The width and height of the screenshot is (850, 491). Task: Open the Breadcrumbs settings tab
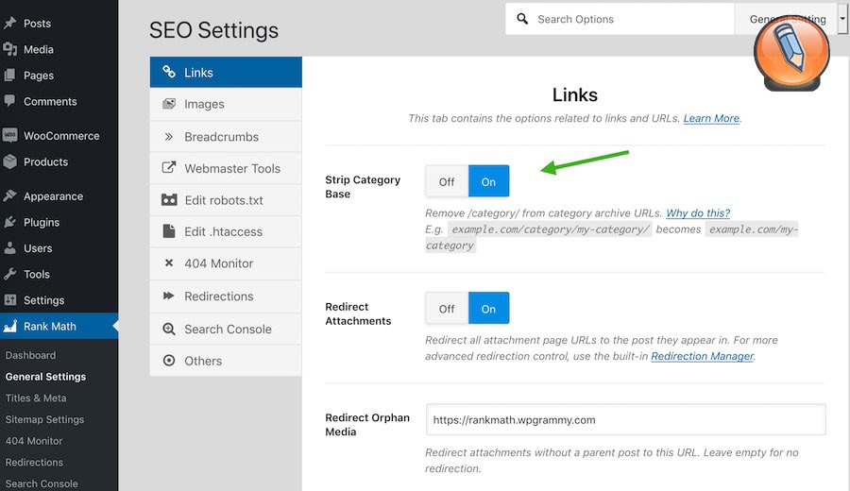point(226,137)
